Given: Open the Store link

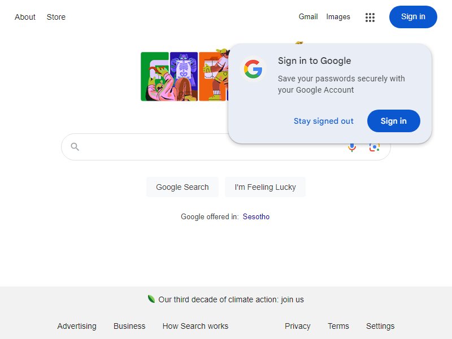Looking at the screenshot, I should (x=56, y=17).
